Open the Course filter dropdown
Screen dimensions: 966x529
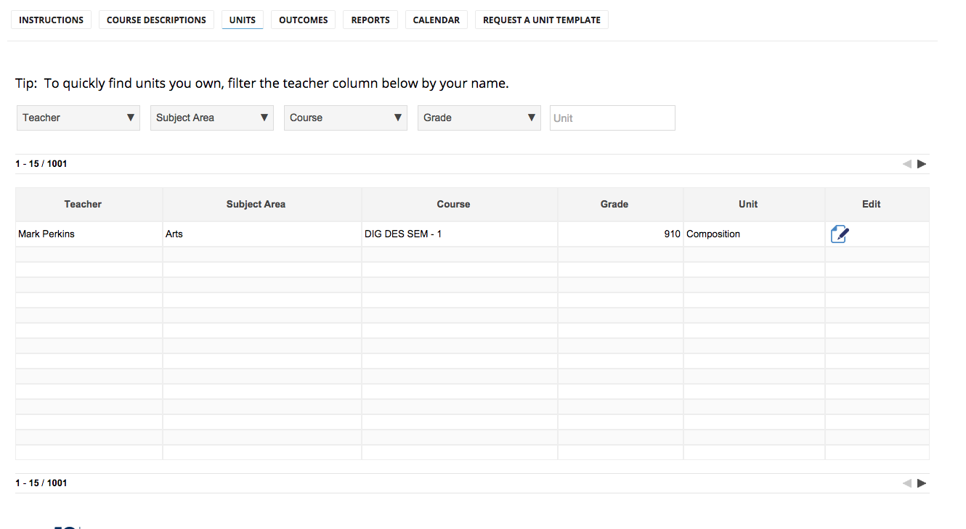(346, 118)
